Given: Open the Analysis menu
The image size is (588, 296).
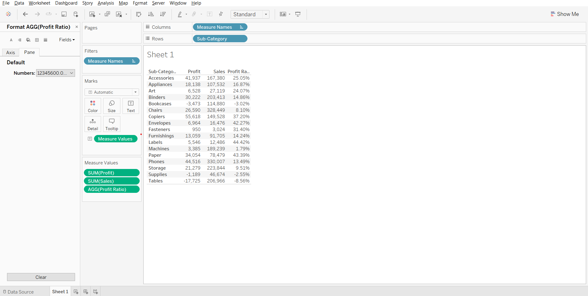Looking at the screenshot, I should pyautogui.click(x=106, y=3).
